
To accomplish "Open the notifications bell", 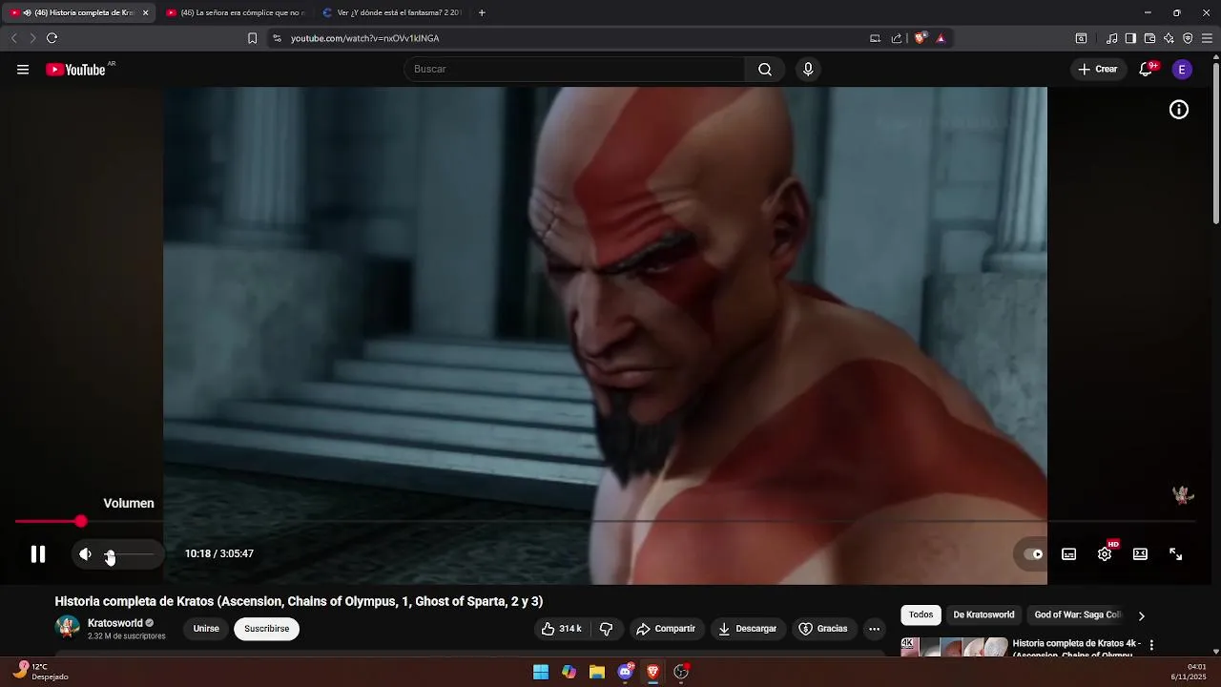I will (x=1147, y=70).
